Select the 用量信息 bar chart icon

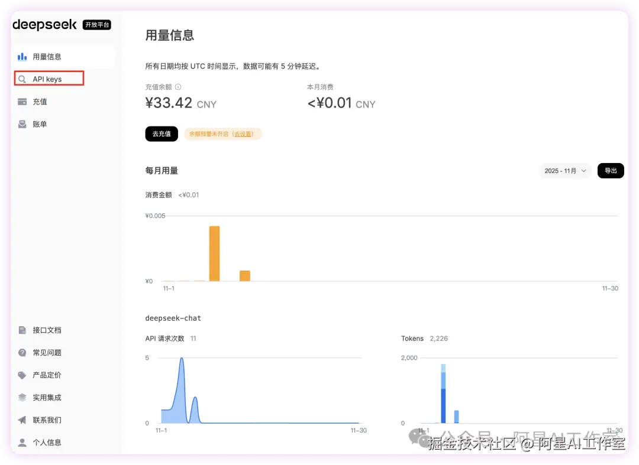click(x=23, y=56)
